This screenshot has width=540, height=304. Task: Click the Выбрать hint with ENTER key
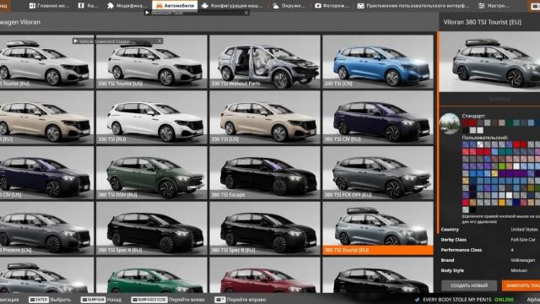click(51, 300)
